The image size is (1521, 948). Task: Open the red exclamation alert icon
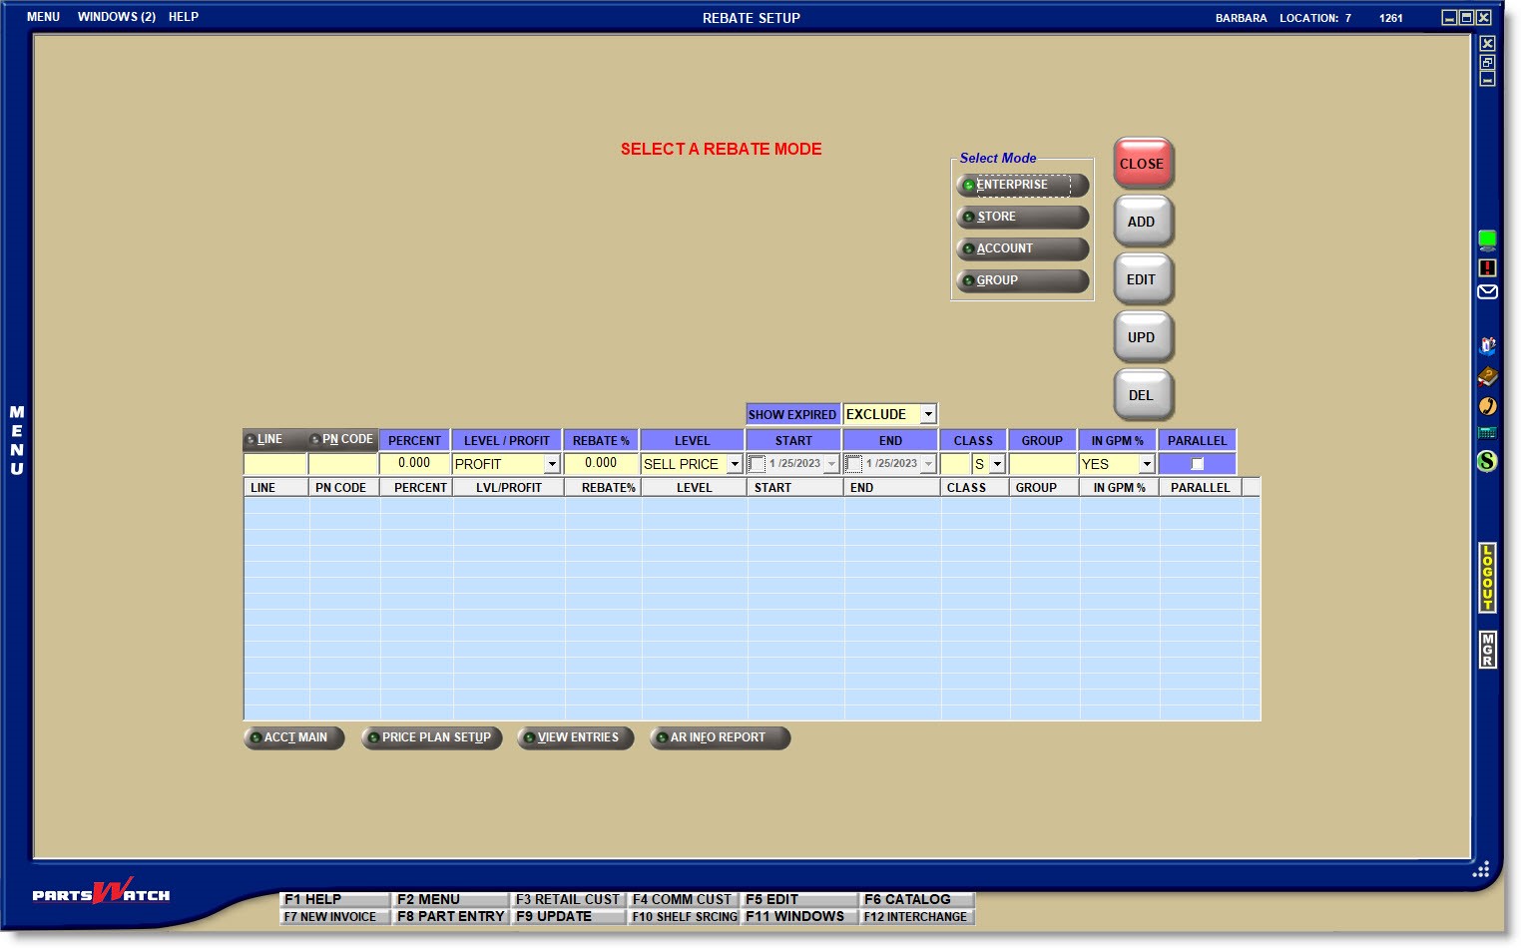click(1487, 267)
